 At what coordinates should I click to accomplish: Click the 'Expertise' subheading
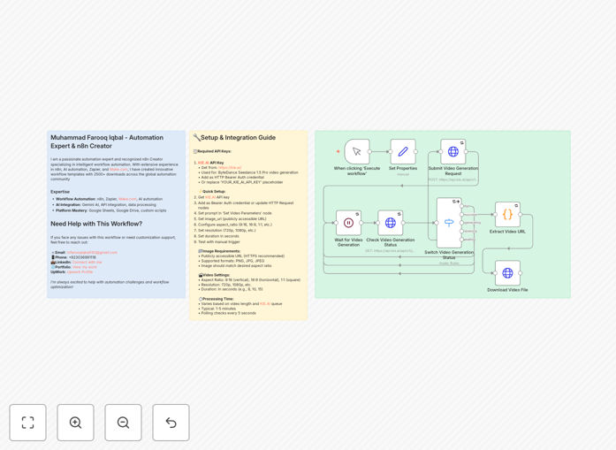pyautogui.click(x=60, y=192)
